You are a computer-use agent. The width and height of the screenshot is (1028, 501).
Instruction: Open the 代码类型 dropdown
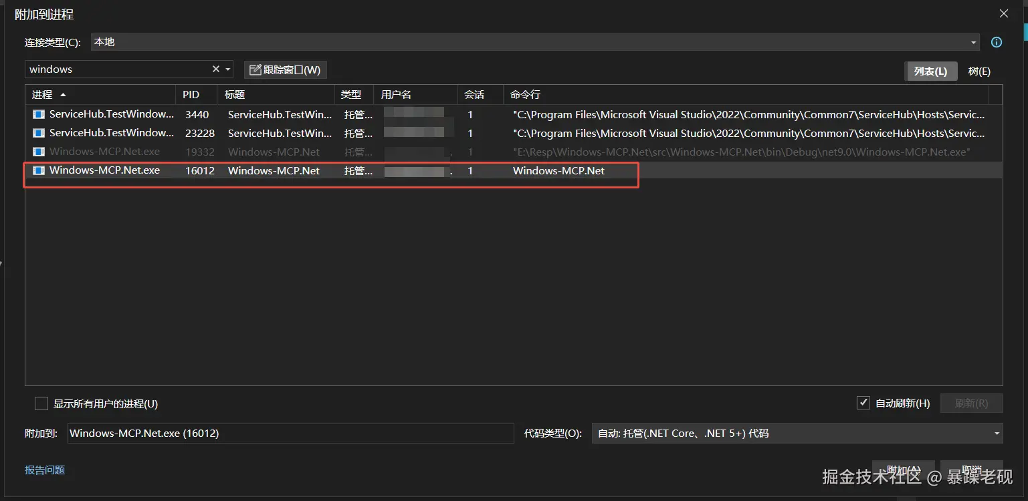click(x=997, y=433)
